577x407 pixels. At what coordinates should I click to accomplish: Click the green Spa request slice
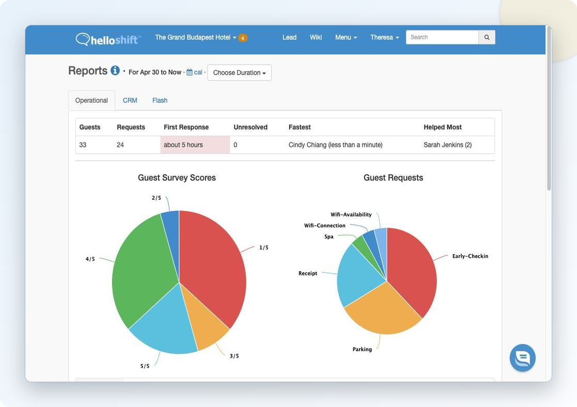[364, 250]
